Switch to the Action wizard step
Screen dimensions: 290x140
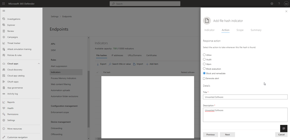(x=225, y=30)
